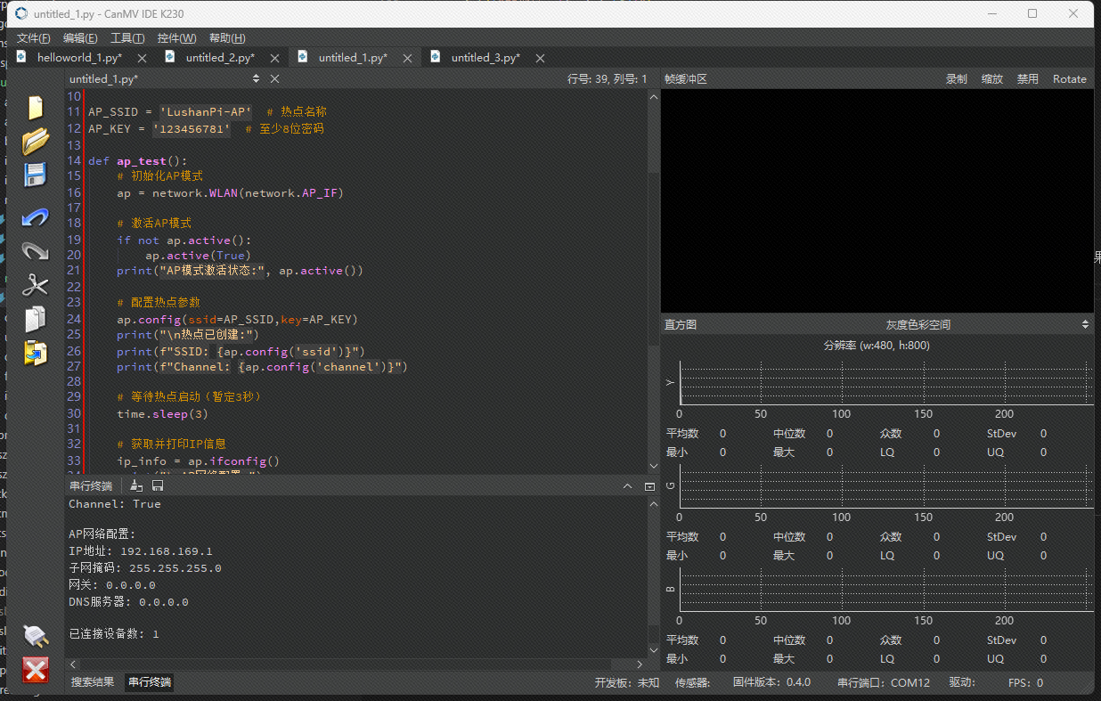Image resolution: width=1101 pixels, height=701 pixels.
Task: Click code line 14 def ap_test()
Action: (138, 161)
